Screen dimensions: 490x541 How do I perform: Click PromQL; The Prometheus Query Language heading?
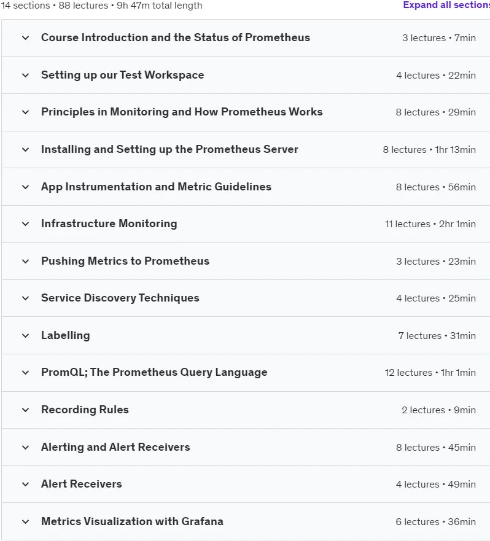pos(154,372)
